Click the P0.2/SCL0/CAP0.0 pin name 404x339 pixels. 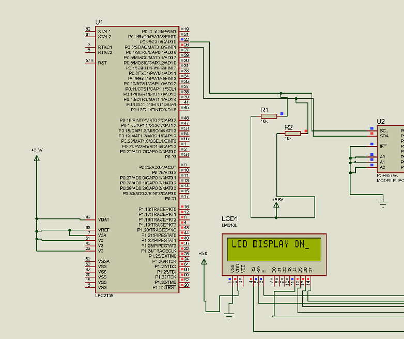(158, 42)
